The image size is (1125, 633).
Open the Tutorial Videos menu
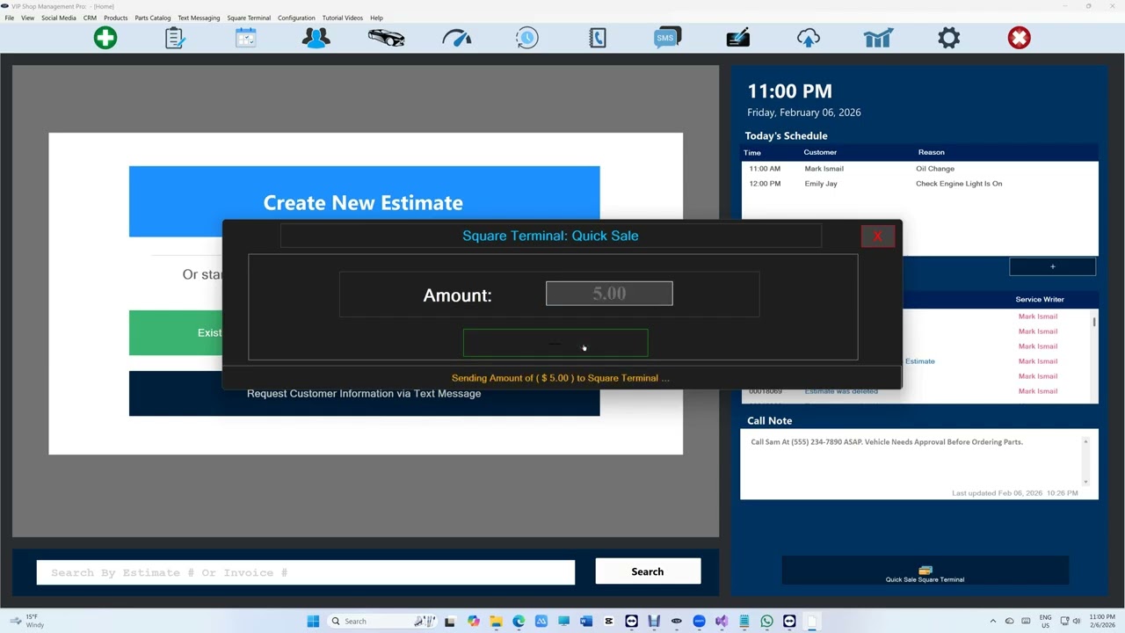[x=342, y=18]
